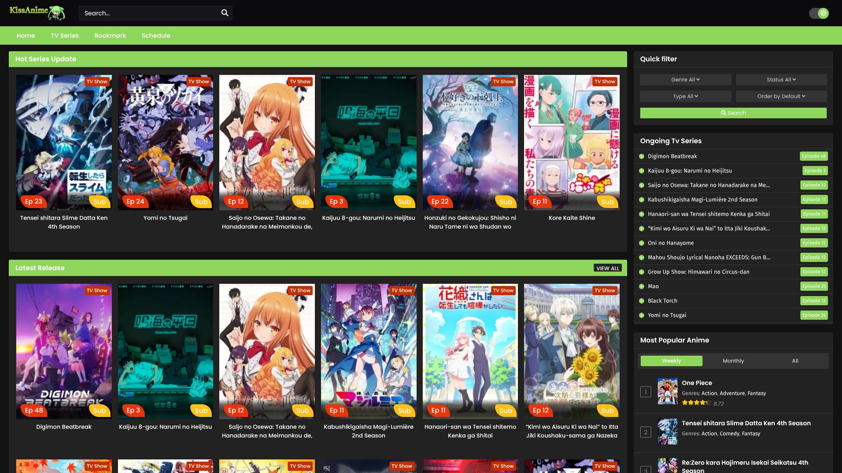Click the bullet icon beside Mao
The height and width of the screenshot is (473, 842).
(642, 286)
